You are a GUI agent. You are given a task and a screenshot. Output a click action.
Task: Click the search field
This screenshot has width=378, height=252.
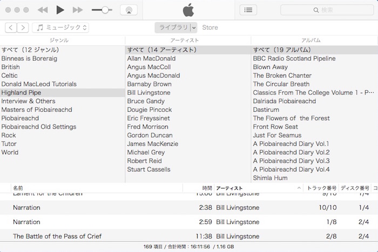click(326, 10)
